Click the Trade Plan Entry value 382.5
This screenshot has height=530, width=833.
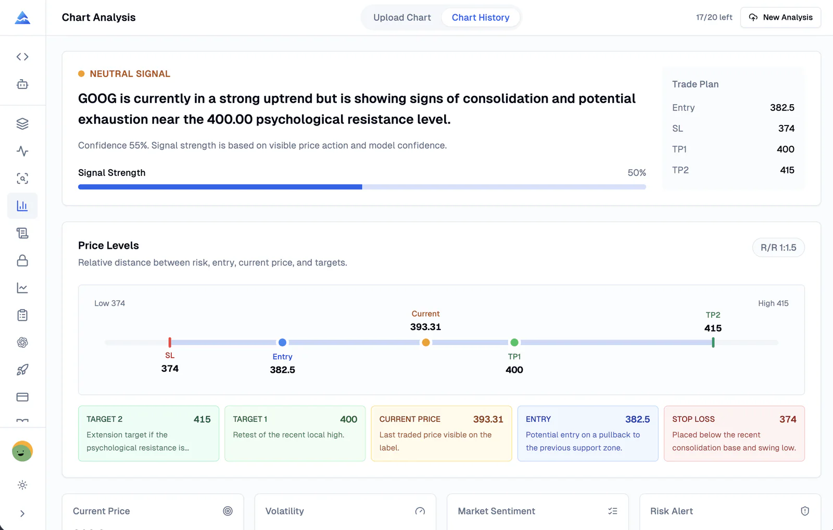pyautogui.click(x=782, y=108)
